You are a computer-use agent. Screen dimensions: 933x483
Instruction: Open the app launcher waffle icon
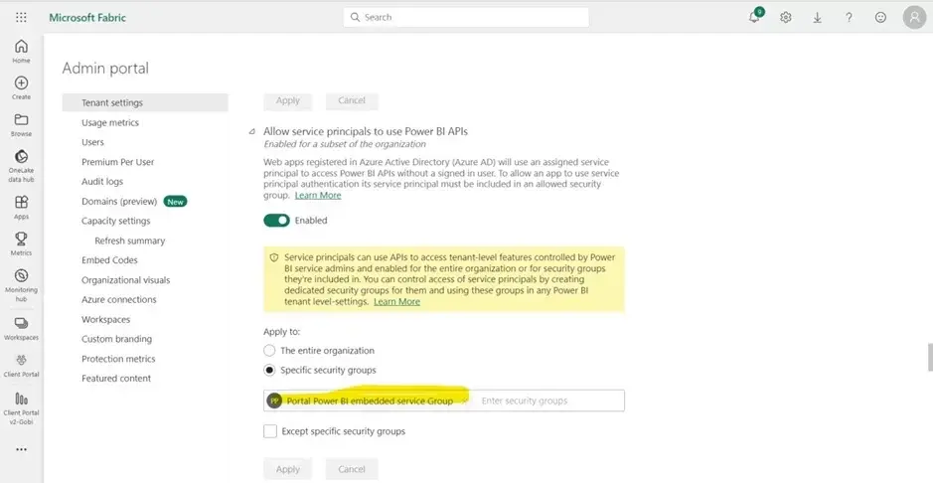click(22, 17)
